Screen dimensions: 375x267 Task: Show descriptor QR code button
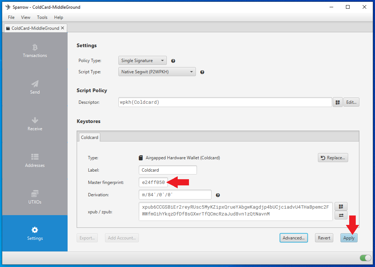coord(338,102)
